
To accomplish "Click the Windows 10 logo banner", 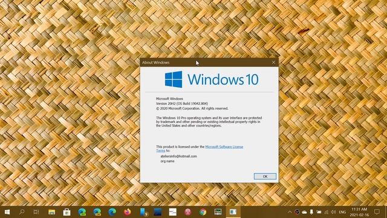I will [x=212, y=79].
